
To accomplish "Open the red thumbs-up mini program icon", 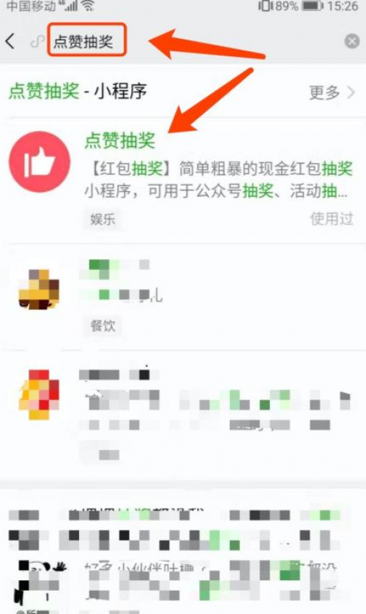I will (40, 162).
